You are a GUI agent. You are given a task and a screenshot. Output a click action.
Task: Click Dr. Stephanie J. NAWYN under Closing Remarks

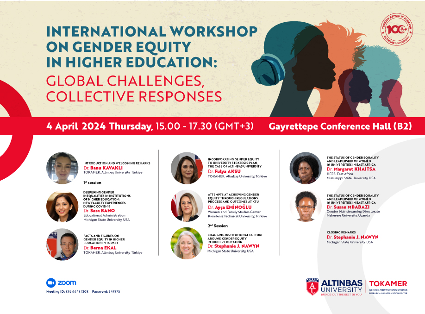353,237
